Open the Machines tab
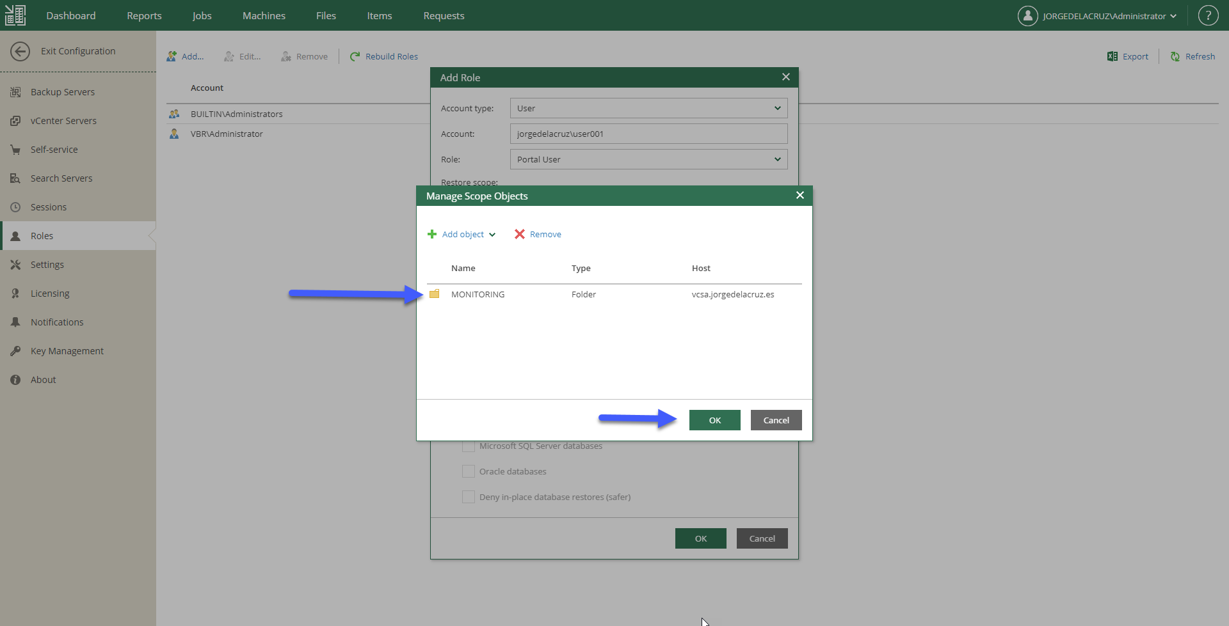Screen dimensions: 1229x626 click(264, 15)
